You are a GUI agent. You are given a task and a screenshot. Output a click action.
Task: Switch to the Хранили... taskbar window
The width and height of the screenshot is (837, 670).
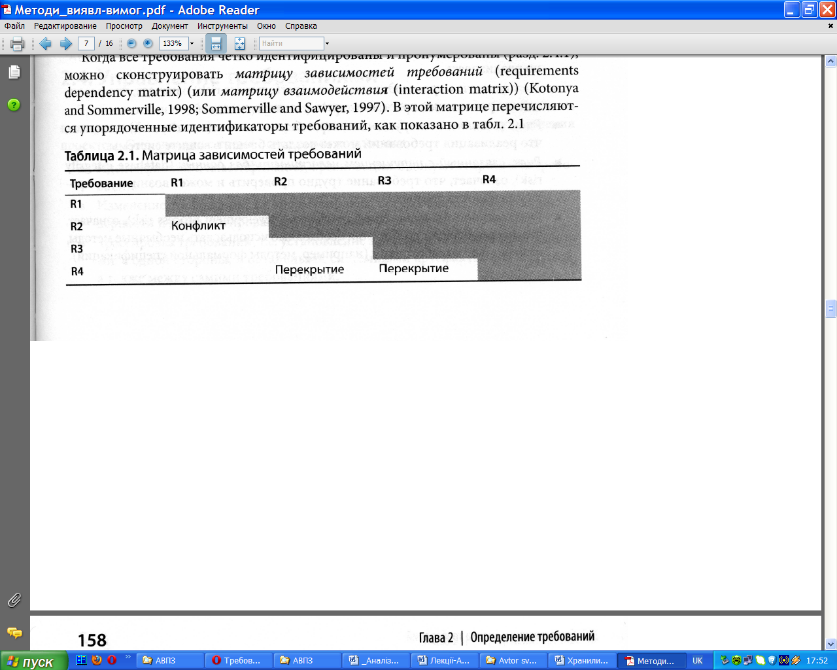click(582, 661)
